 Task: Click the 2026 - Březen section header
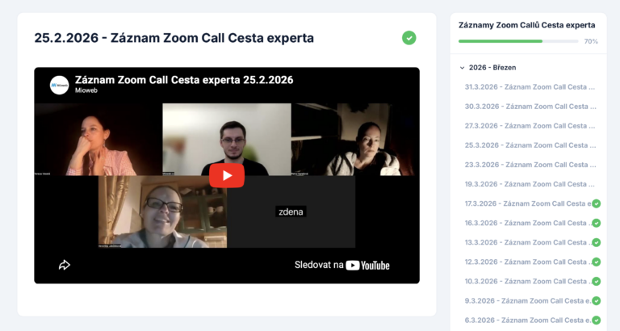coord(492,68)
